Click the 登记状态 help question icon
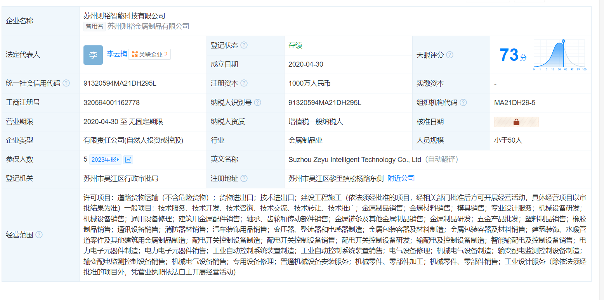Viewport: 604px width, 300px height. coord(244,45)
